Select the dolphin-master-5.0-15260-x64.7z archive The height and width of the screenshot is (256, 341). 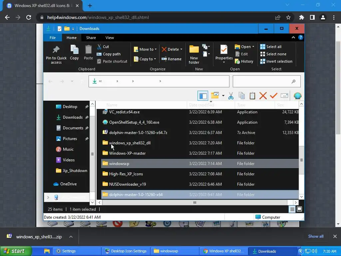(x=200, y=133)
